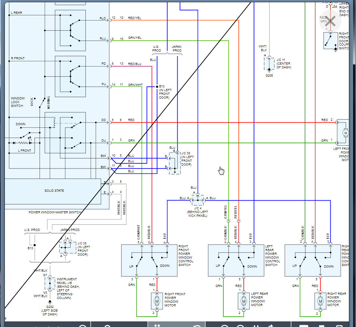Click the G202 ground symbol
Screen dimensions: 356x327
tap(50, 302)
